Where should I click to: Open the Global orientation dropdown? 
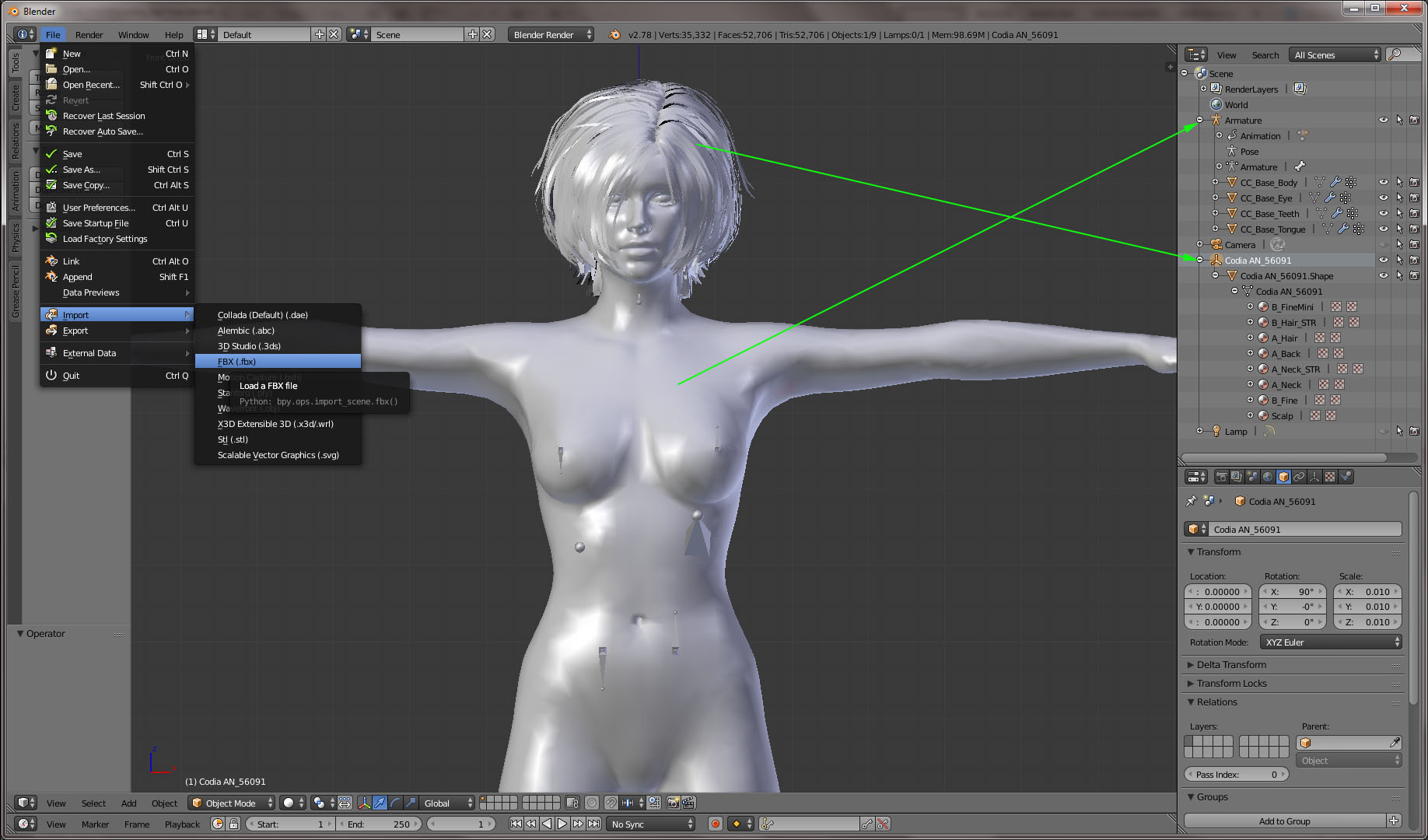click(447, 803)
